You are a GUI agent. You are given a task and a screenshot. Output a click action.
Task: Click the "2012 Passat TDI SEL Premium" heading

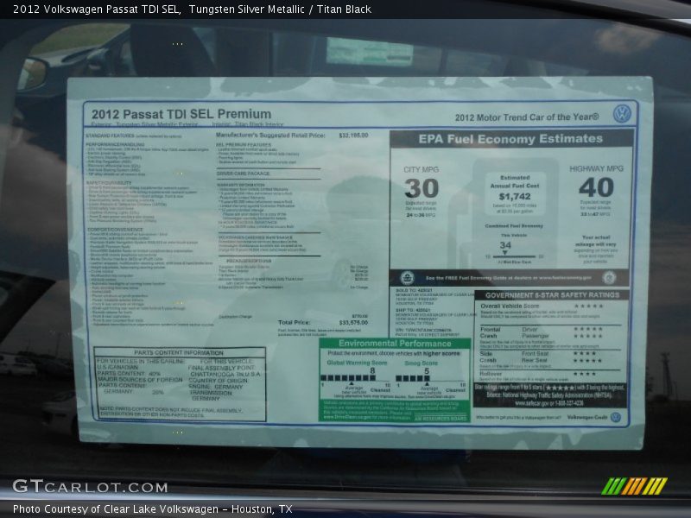(181, 114)
